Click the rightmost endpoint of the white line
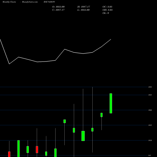157x157 pixels. click(x=111, y=39)
